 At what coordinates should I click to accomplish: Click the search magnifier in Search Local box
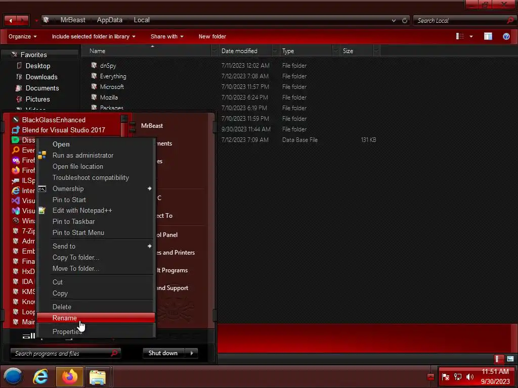(510, 20)
